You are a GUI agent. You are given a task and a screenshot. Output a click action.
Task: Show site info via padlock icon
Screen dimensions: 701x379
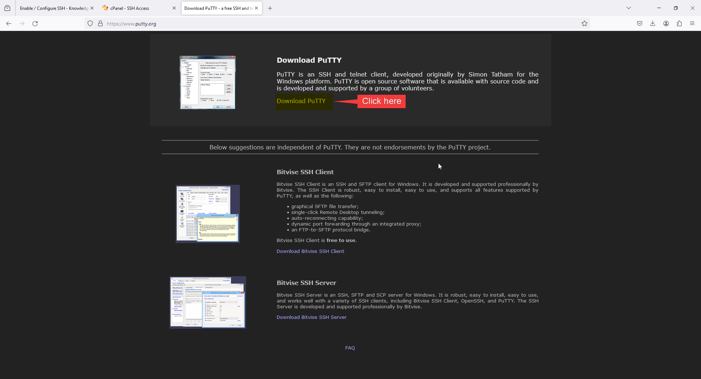[x=100, y=24]
